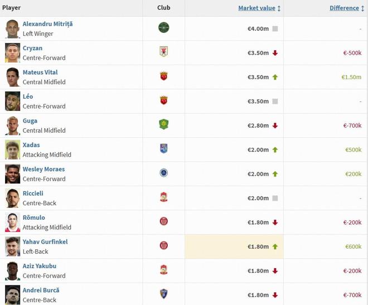This screenshot has width=368, height=305.
Task: Open Rômulo's player page
Action: pos(33,217)
